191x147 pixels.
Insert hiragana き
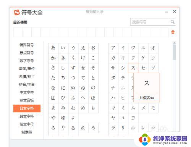[x=63, y=58]
